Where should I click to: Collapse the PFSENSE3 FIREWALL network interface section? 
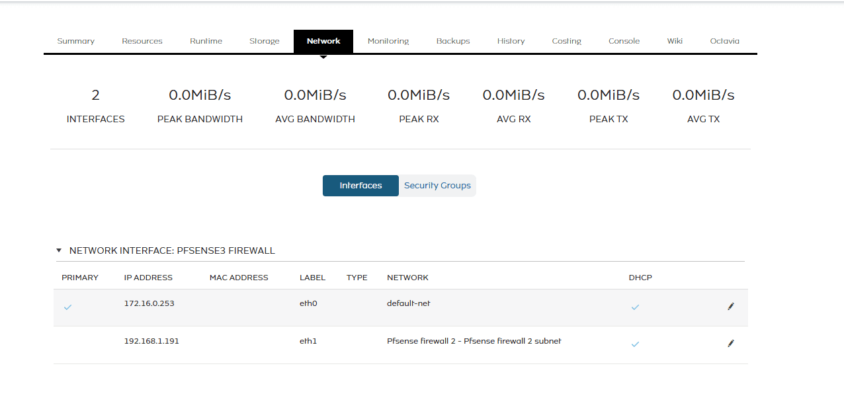tap(59, 251)
